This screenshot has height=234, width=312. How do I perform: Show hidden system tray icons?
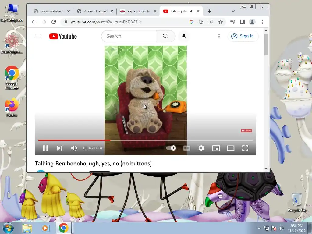pyautogui.click(x=259, y=228)
